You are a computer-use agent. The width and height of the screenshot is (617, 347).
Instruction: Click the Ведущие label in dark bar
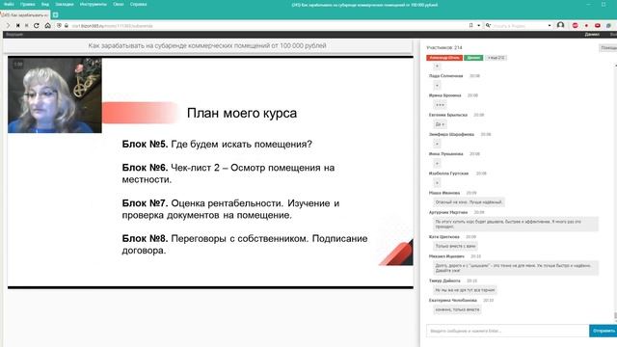tap(14, 35)
